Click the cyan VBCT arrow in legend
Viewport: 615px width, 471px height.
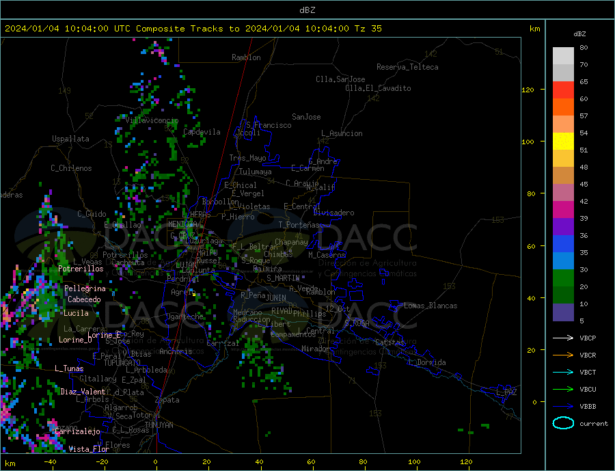click(x=563, y=372)
